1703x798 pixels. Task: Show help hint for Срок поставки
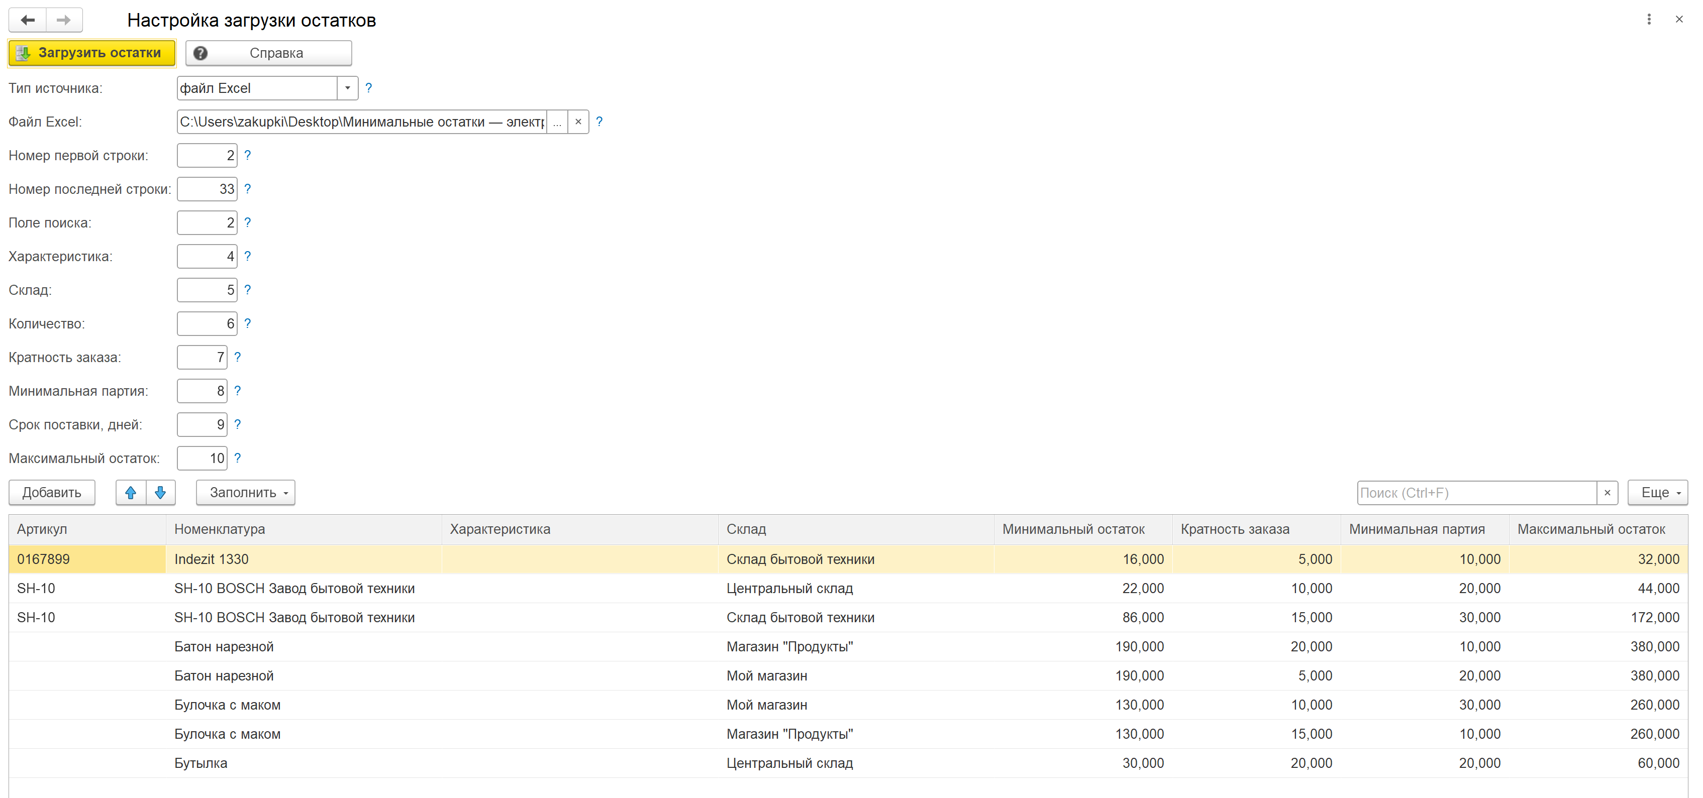pyautogui.click(x=237, y=424)
